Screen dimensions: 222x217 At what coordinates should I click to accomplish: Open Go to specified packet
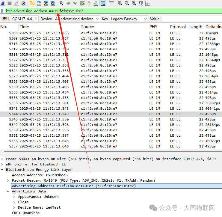[x=82, y=3]
